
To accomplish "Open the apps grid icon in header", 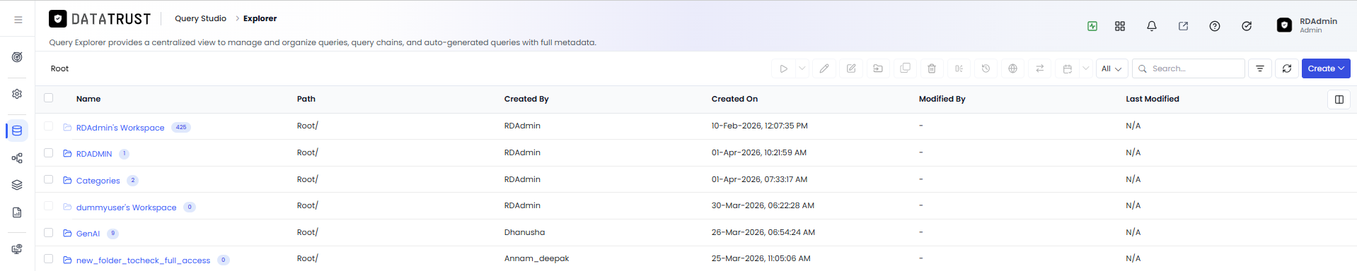I will 1120,26.
